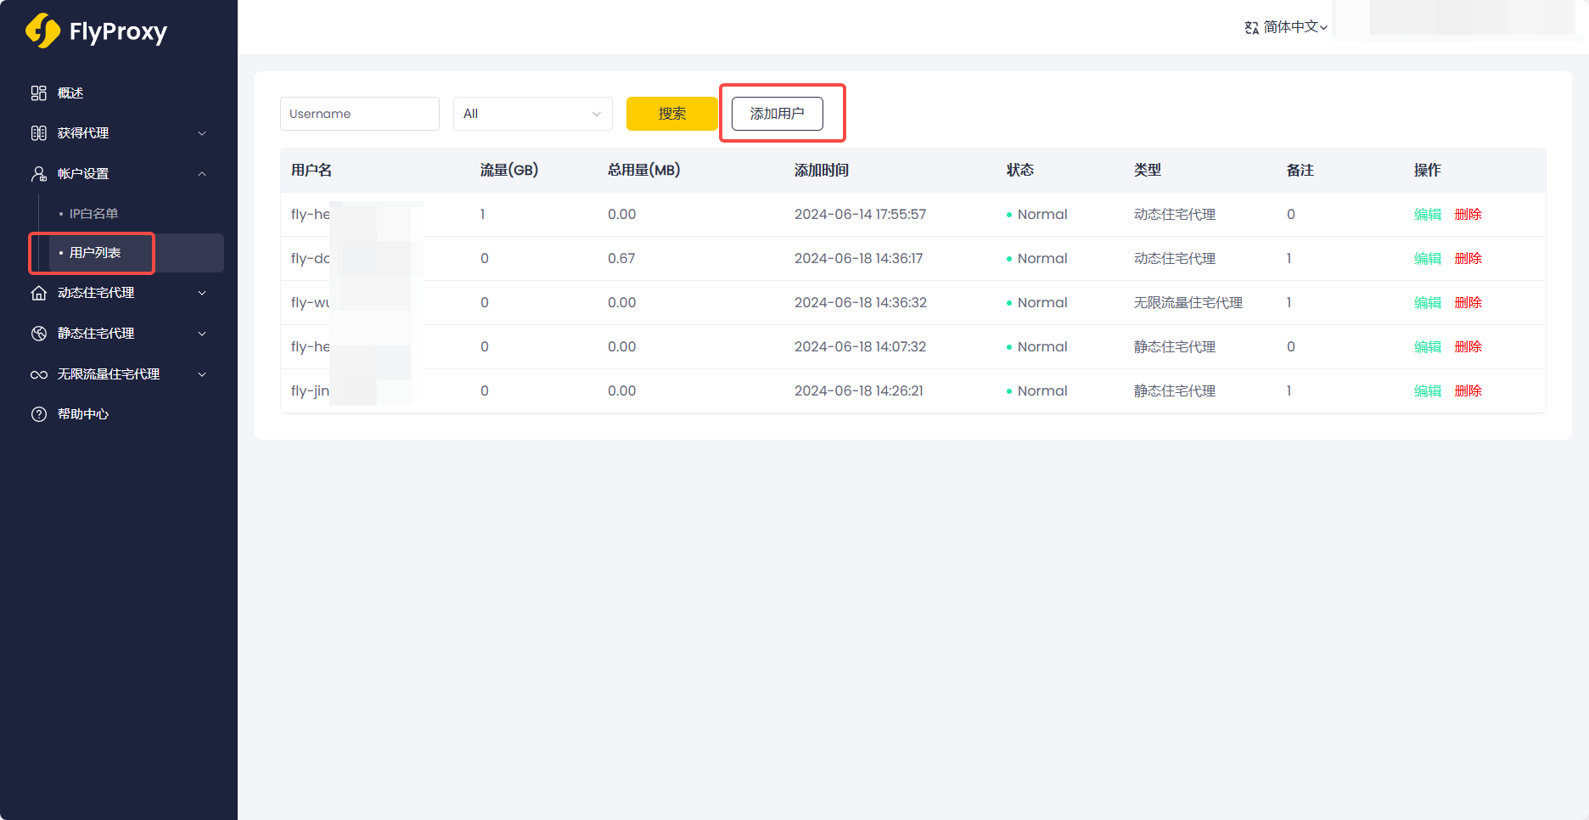Click the timestamp 2024-06-18 14:36:17
1589x820 pixels.
[859, 259]
